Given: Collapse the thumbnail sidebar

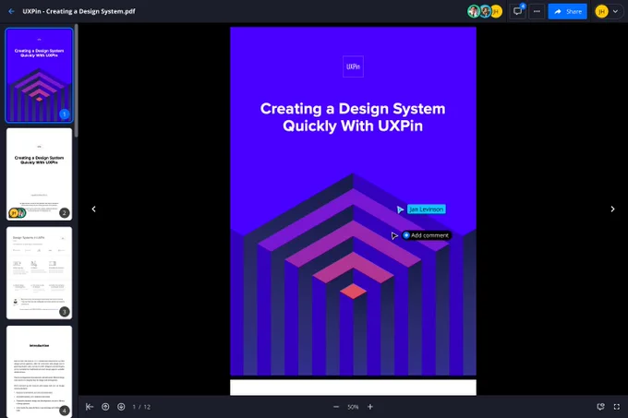Looking at the screenshot, I should (x=90, y=407).
